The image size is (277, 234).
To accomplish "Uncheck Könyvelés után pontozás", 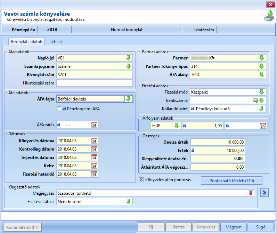I will tap(141, 180).
